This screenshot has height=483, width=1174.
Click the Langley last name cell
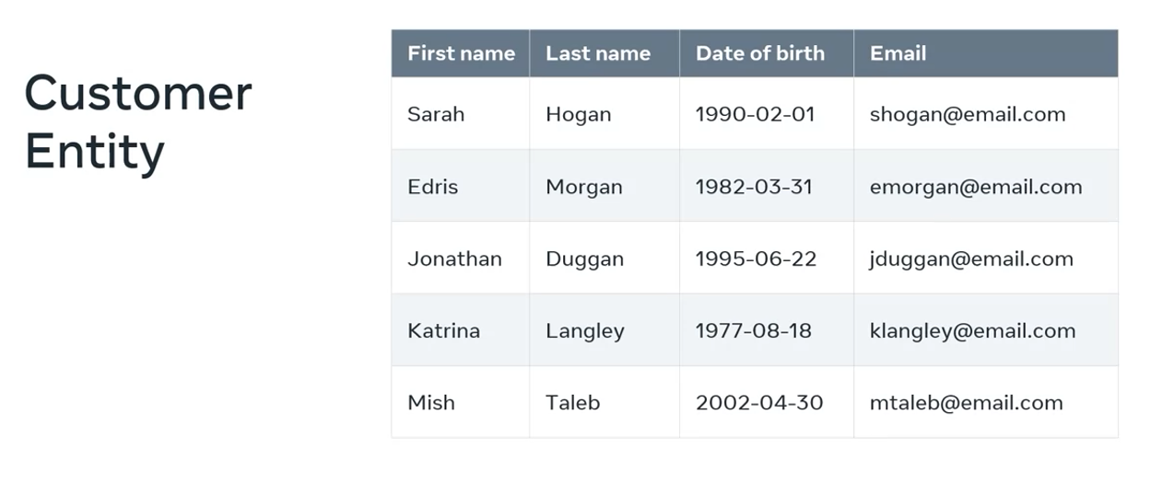tap(584, 330)
